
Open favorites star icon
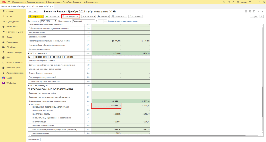(234, 2)
